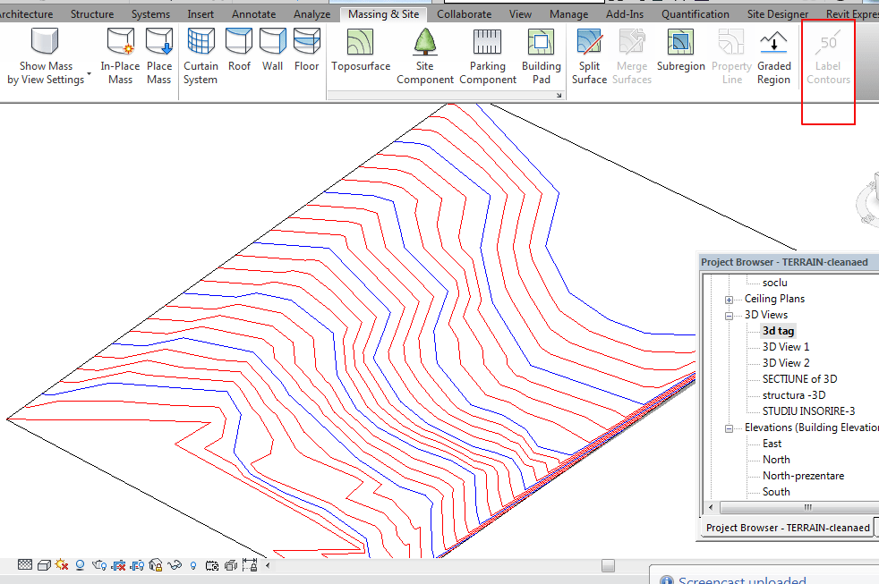Collapse the 3D Views tree branch
879x584 pixels.
click(x=729, y=314)
